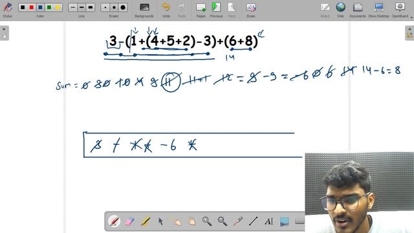Select the laser pointer tool
This screenshot has height=233, width=414.
tap(238, 221)
